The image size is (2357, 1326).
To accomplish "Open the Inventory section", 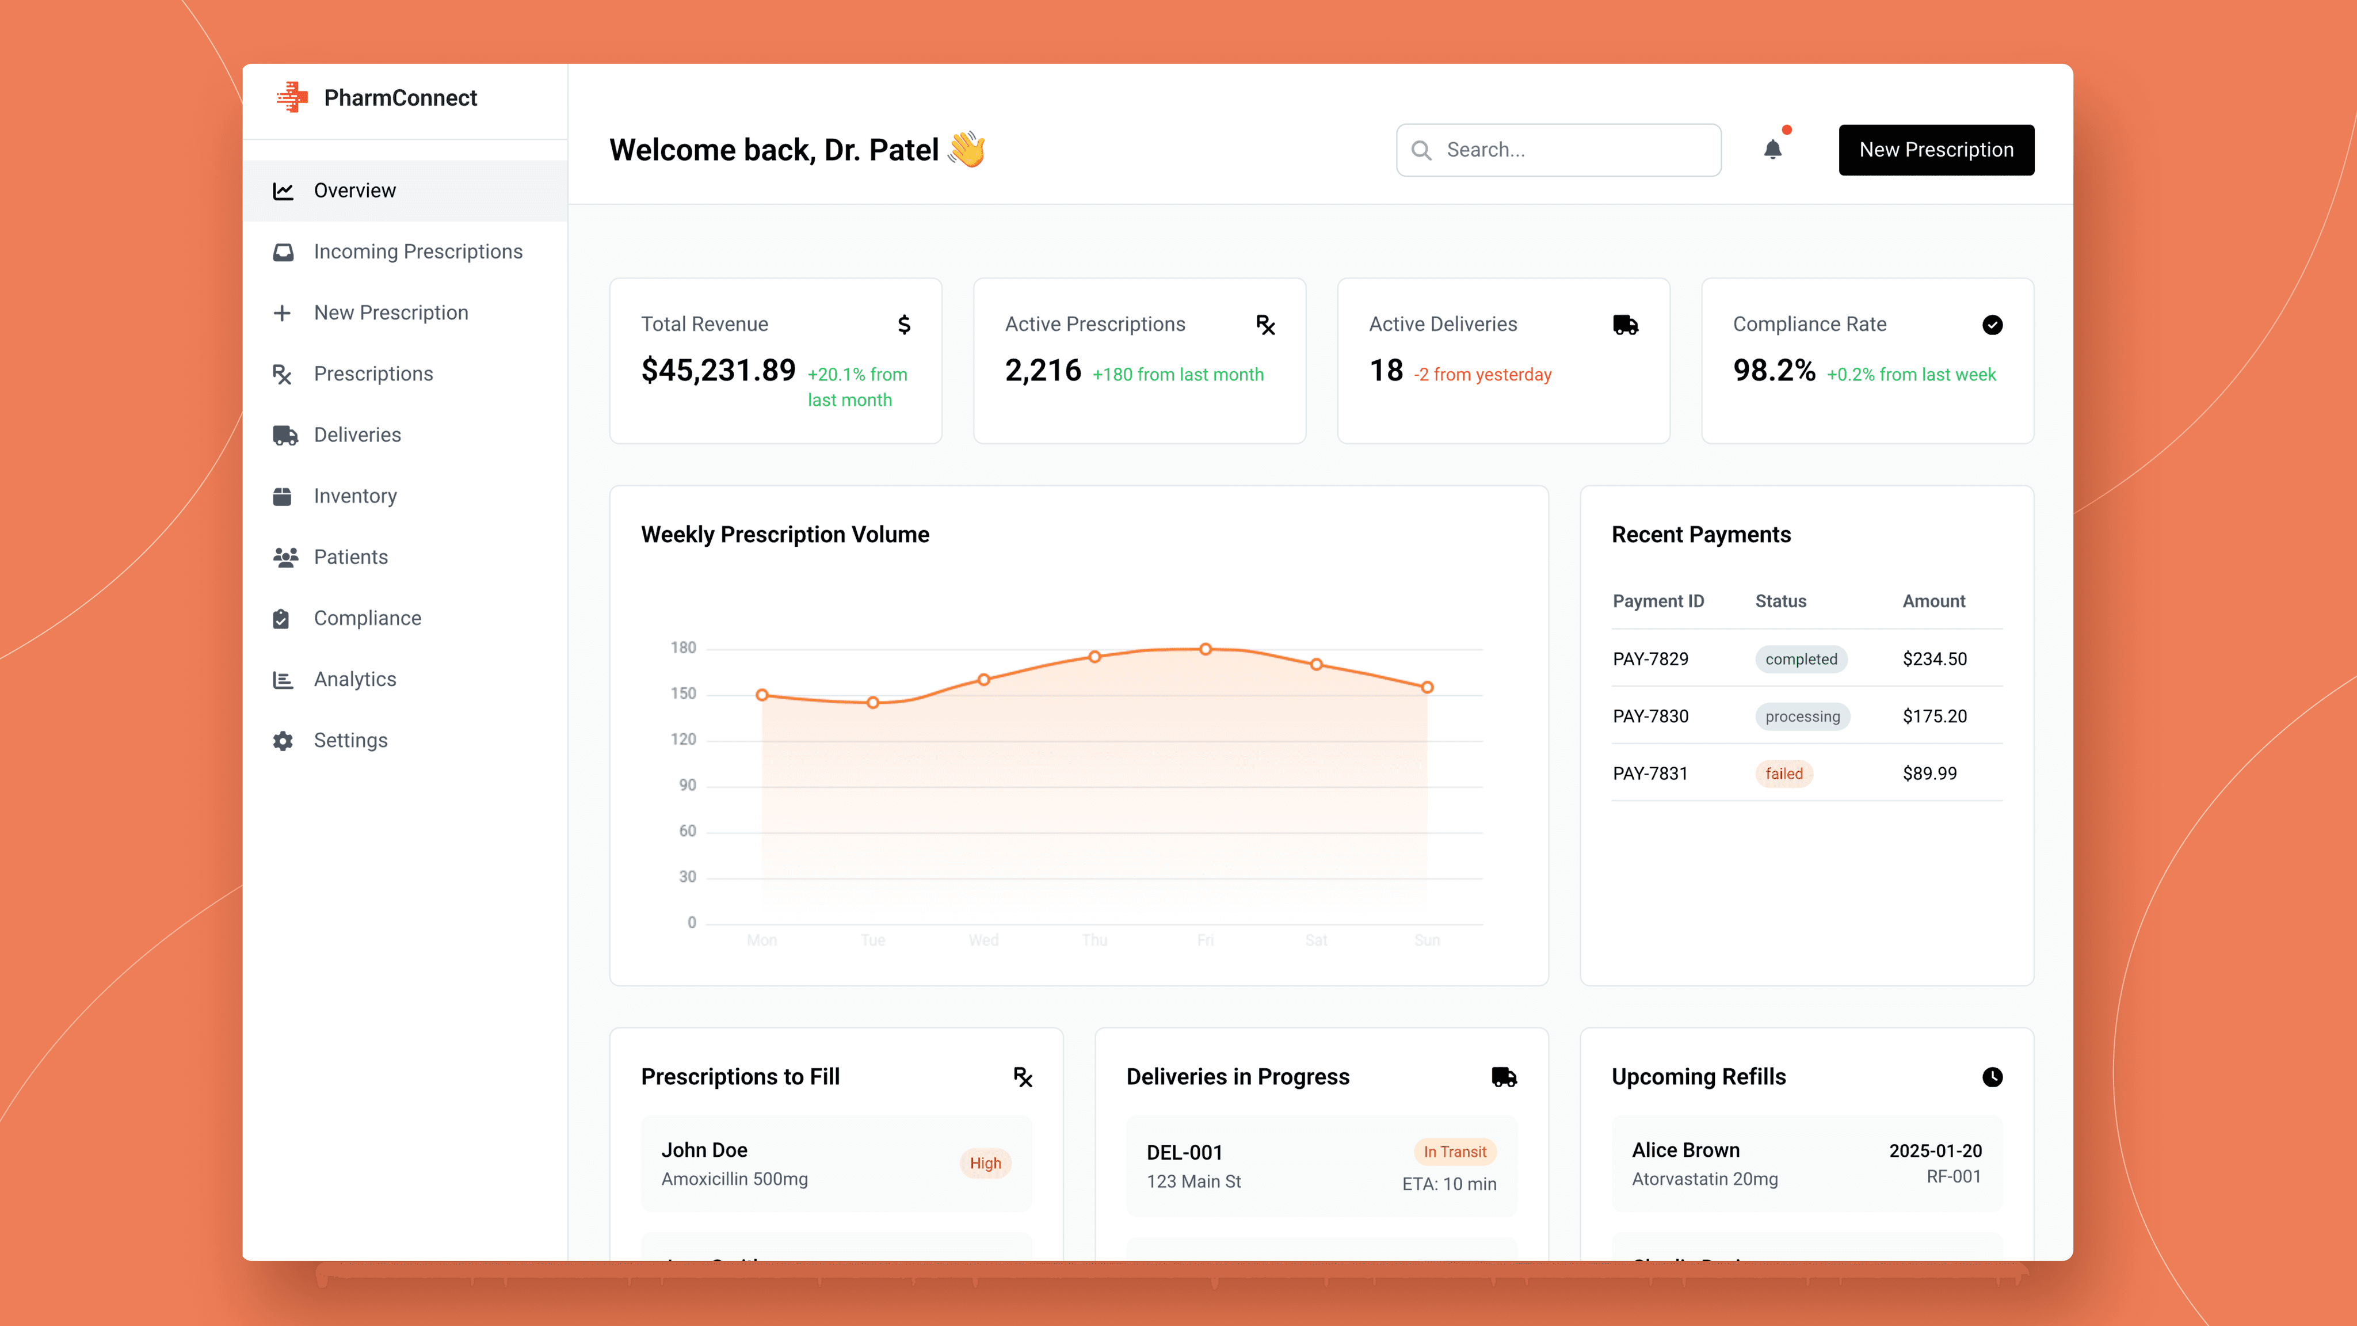I will click(405, 496).
